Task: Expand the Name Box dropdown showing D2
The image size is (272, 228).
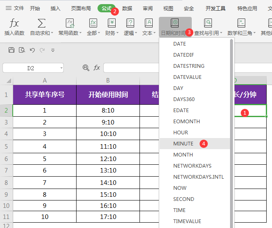Action: coord(61,68)
